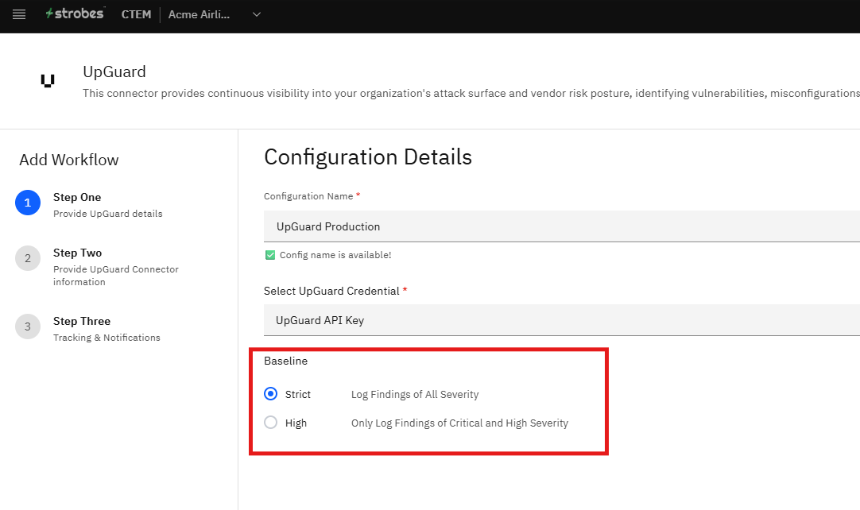Viewport: 860px width, 510px height.
Task: Click 'Only Log Findings of Critical and High Severity'
Action: [459, 423]
